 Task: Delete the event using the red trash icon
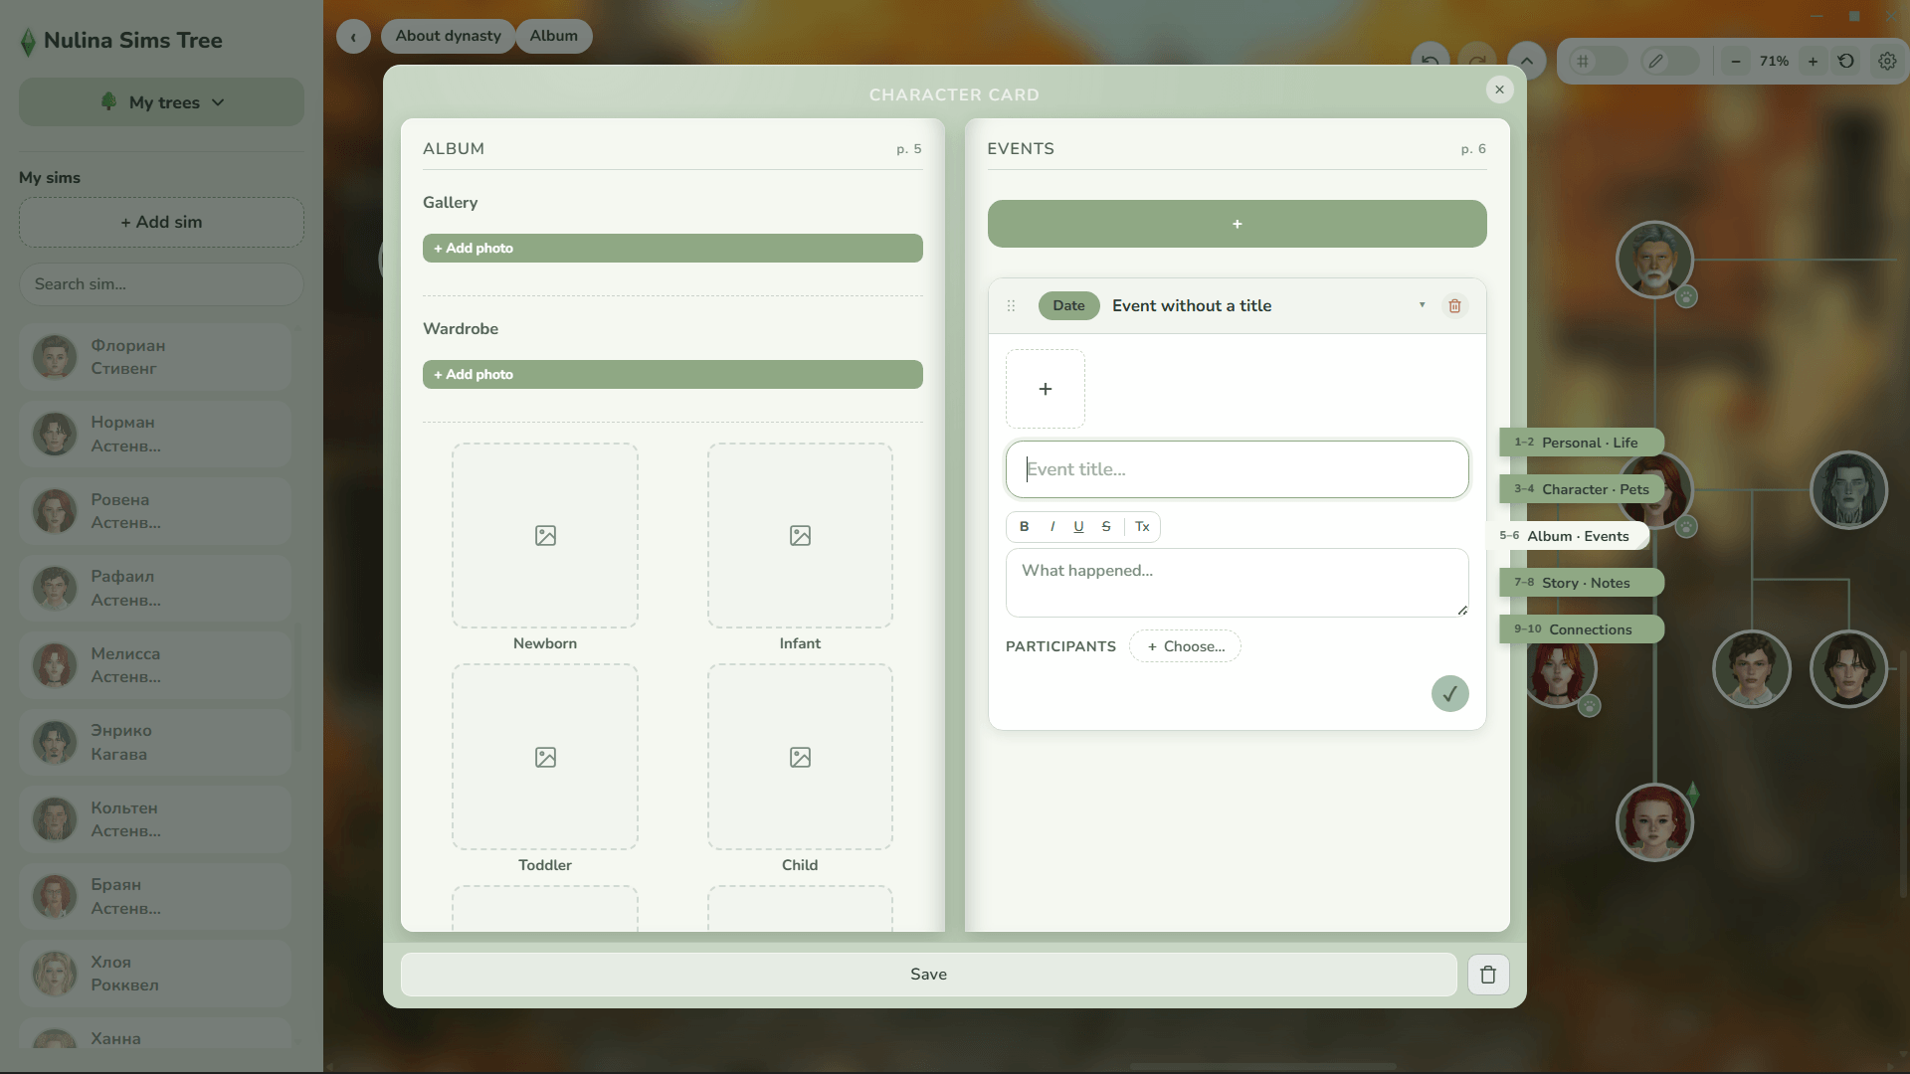(x=1454, y=305)
